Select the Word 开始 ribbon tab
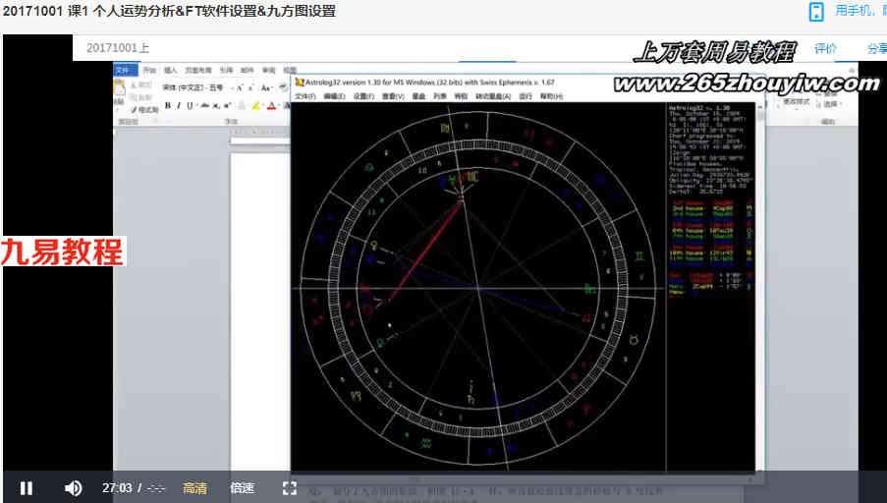Viewport: 887px width, 503px height. [149, 70]
